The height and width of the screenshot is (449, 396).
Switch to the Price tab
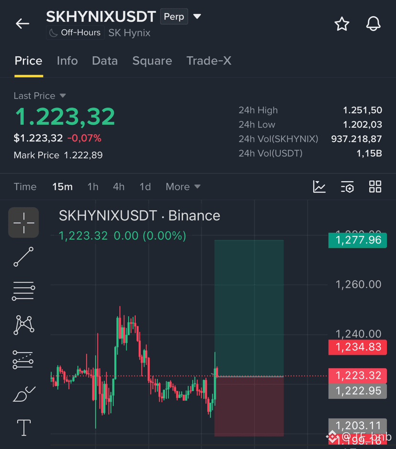[x=28, y=61]
